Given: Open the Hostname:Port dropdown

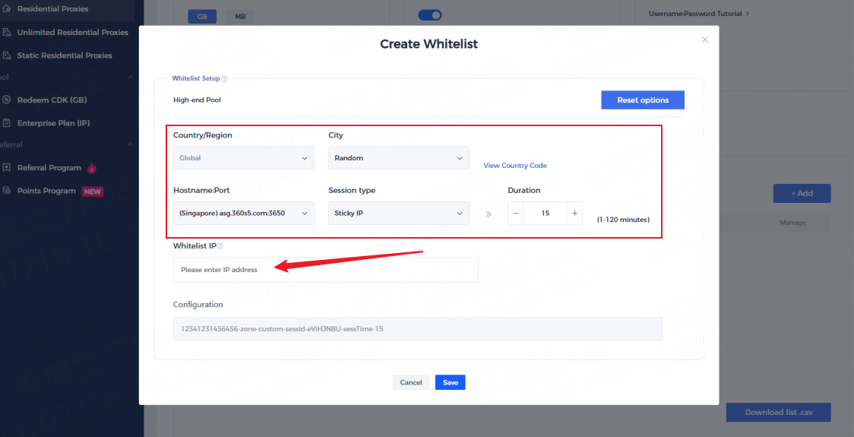Looking at the screenshot, I should click(243, 214).
